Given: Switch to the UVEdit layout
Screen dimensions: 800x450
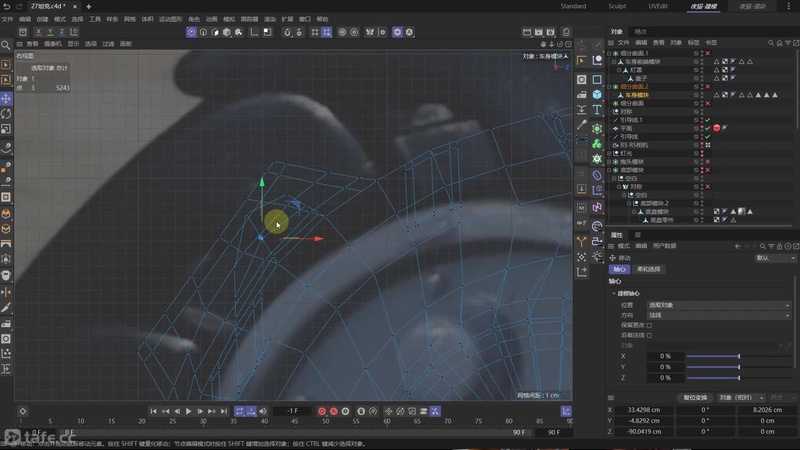Looking at the screenshot, I should pyautogui.click(x=658, y=6).
